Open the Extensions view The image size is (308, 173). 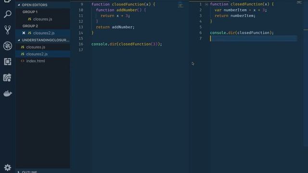8,62
